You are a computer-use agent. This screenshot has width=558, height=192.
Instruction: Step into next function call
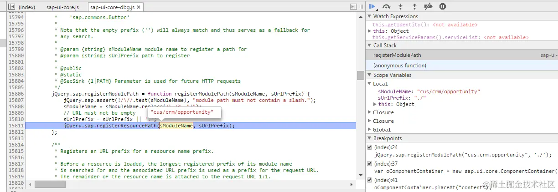pyautogui.click(x=401, y=6)
